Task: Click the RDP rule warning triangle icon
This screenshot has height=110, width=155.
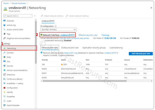Action: [62, 65]
